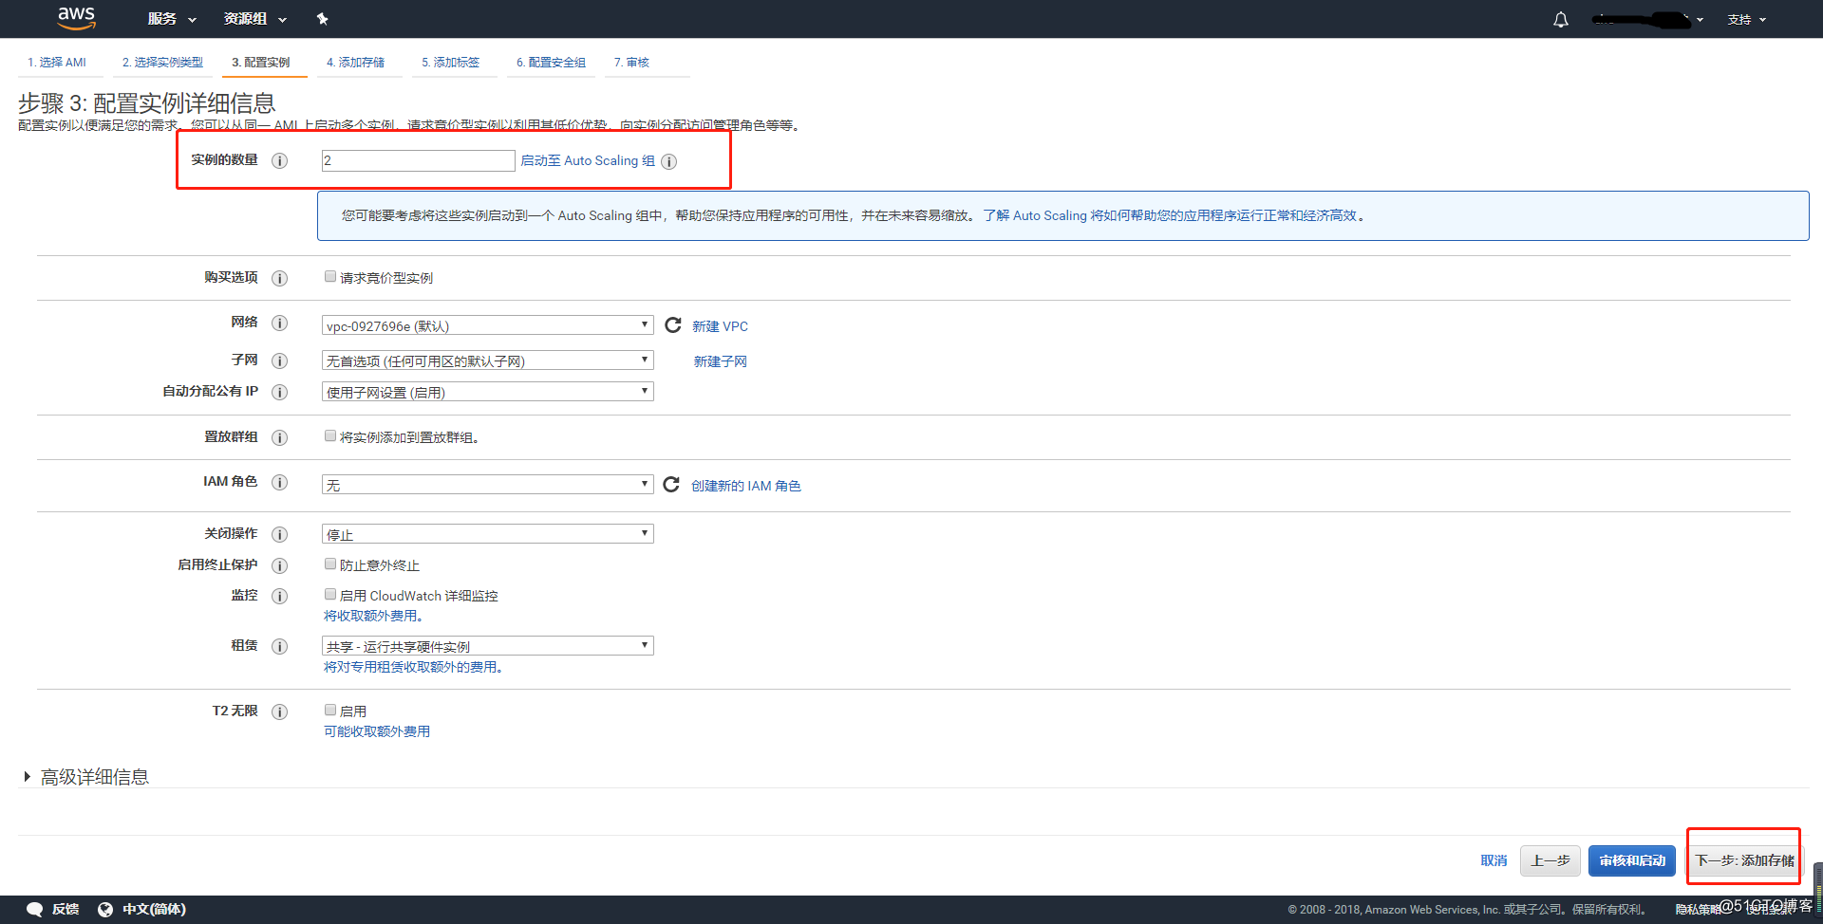Click the 上一步 button
The width and height of the screenshot is (1823, 924).
[1550, 860]
